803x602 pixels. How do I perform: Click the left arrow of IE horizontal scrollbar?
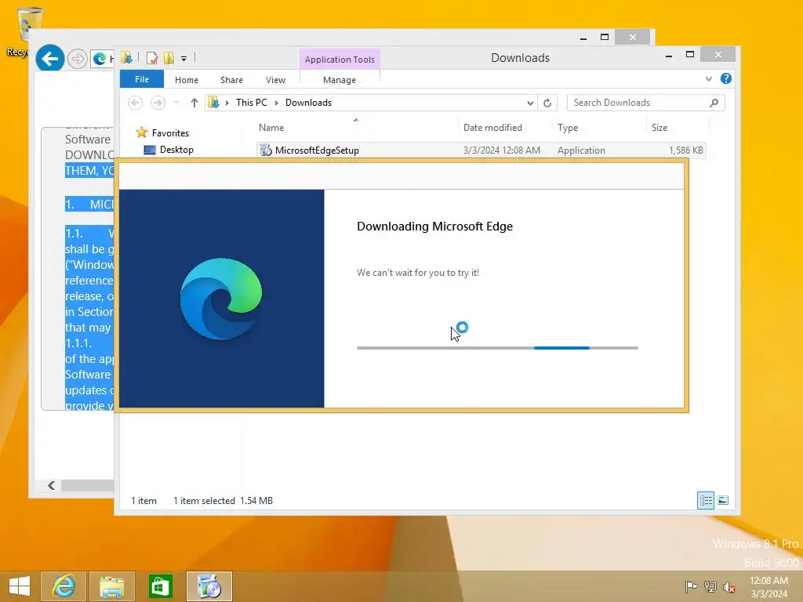coord(51,485)
